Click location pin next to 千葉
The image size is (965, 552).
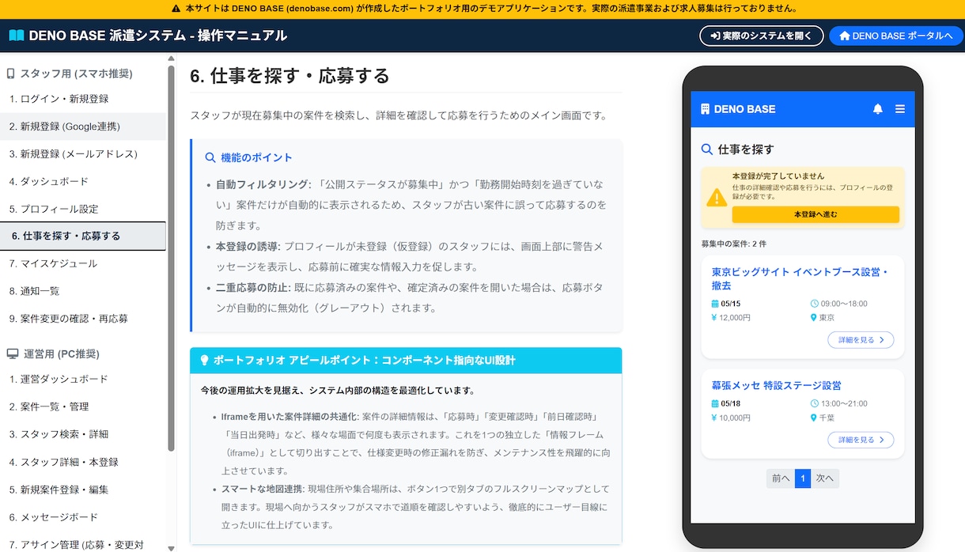click(x=814, y=418)
